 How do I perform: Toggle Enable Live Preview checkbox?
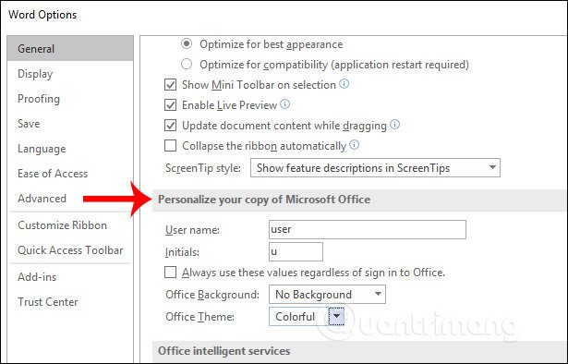tap(170, 105)
